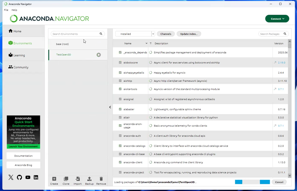Screen dimensions: 297x191
Task: Open the X (Twitter) social icon
Action: coord(11,177)
